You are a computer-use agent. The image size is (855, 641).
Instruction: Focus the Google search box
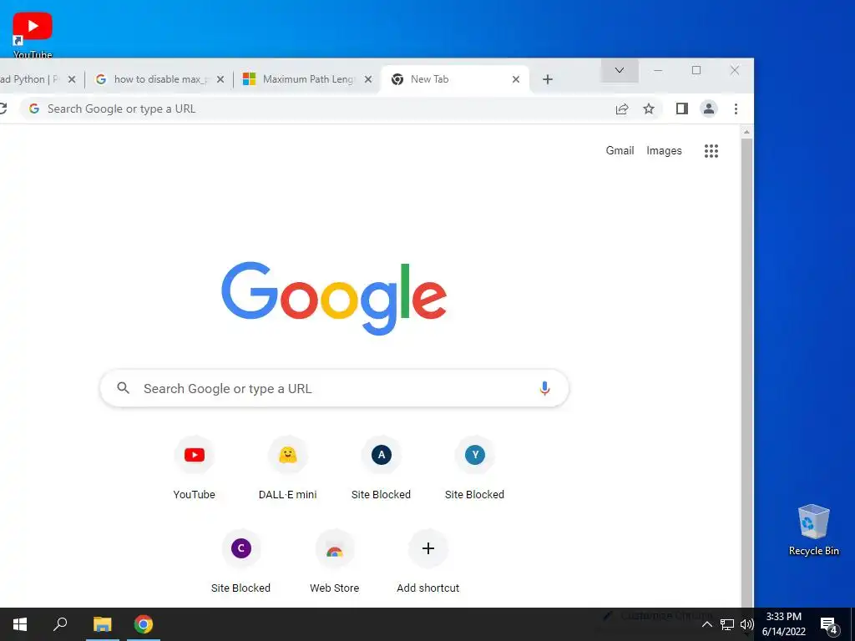point(334,388)
